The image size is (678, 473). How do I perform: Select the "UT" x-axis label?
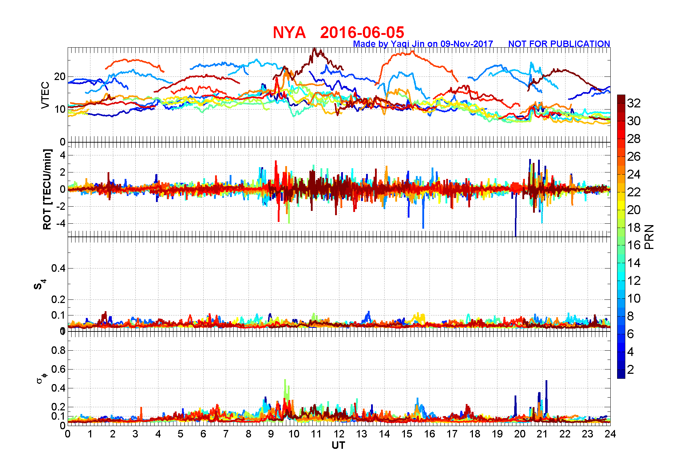pyautogui.click(x=338, y=445)
